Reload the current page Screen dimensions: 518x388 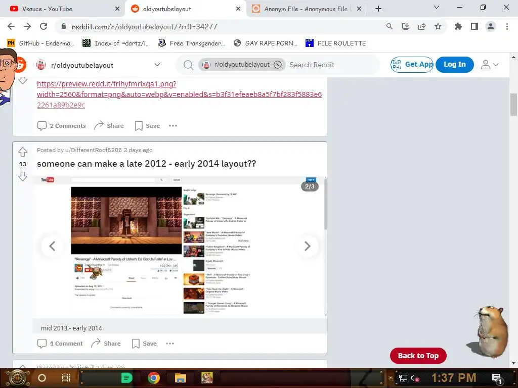[x=44, y=26]
